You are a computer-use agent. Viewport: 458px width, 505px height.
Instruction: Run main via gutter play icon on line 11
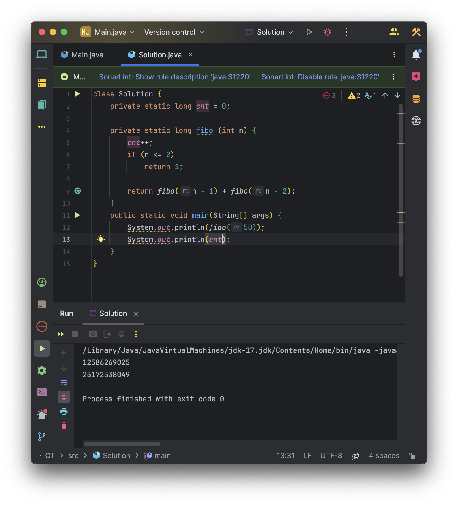(77, 215)
